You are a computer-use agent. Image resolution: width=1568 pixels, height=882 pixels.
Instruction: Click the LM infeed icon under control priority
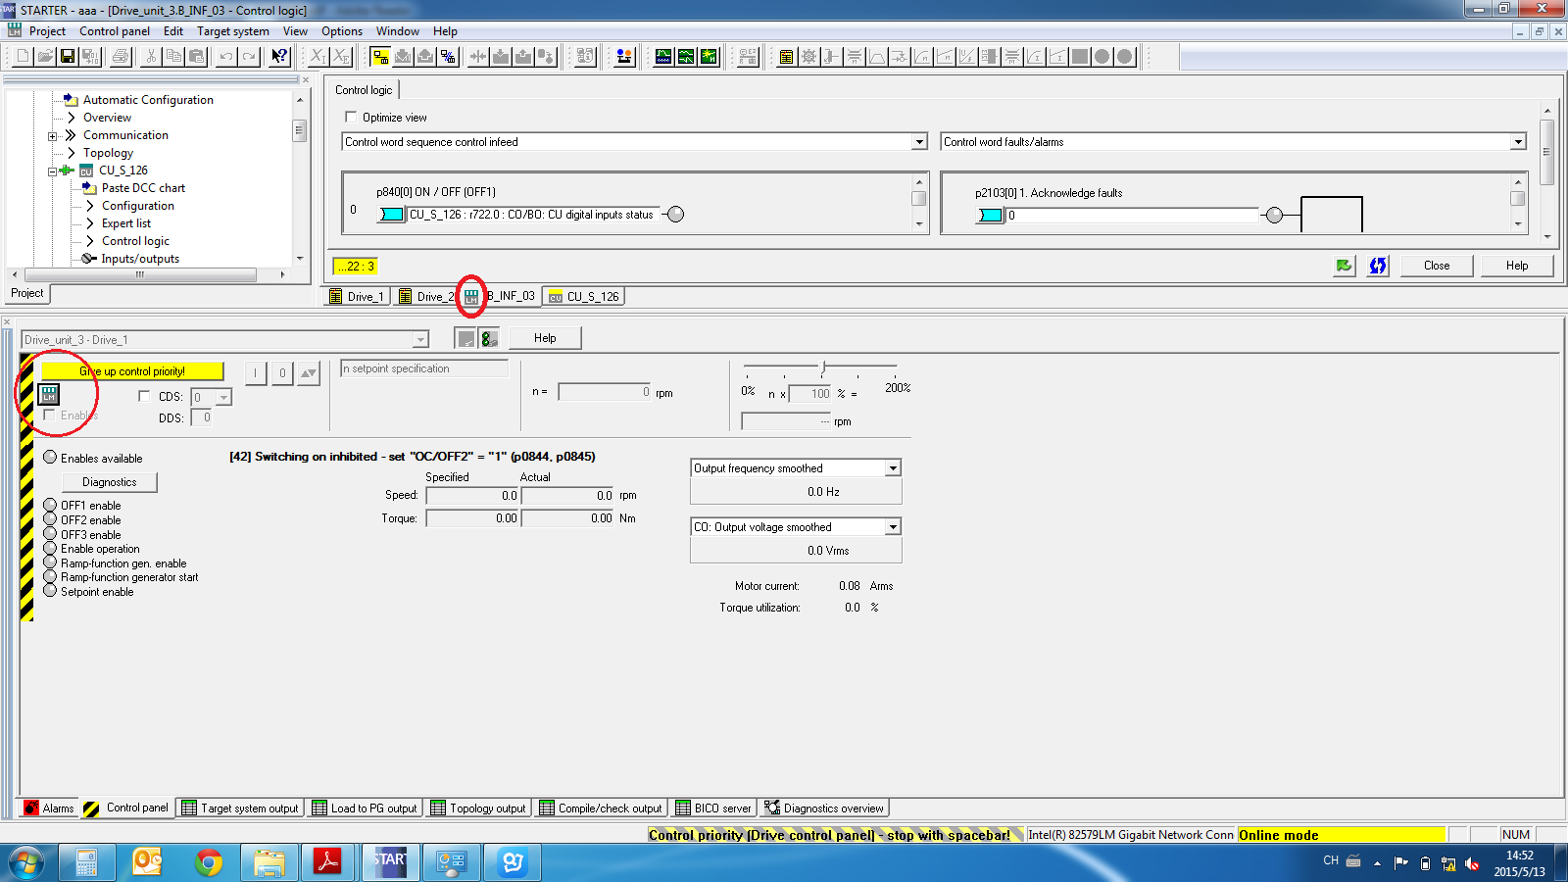(49, 394)
